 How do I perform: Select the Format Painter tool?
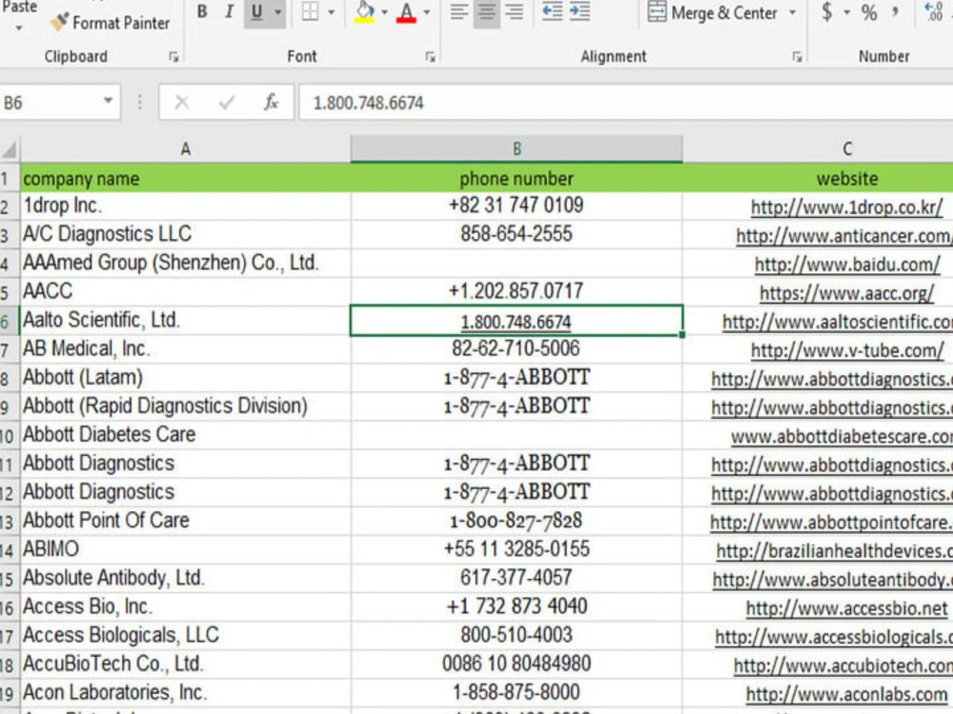pyautogui.click(x=109, y=23)
